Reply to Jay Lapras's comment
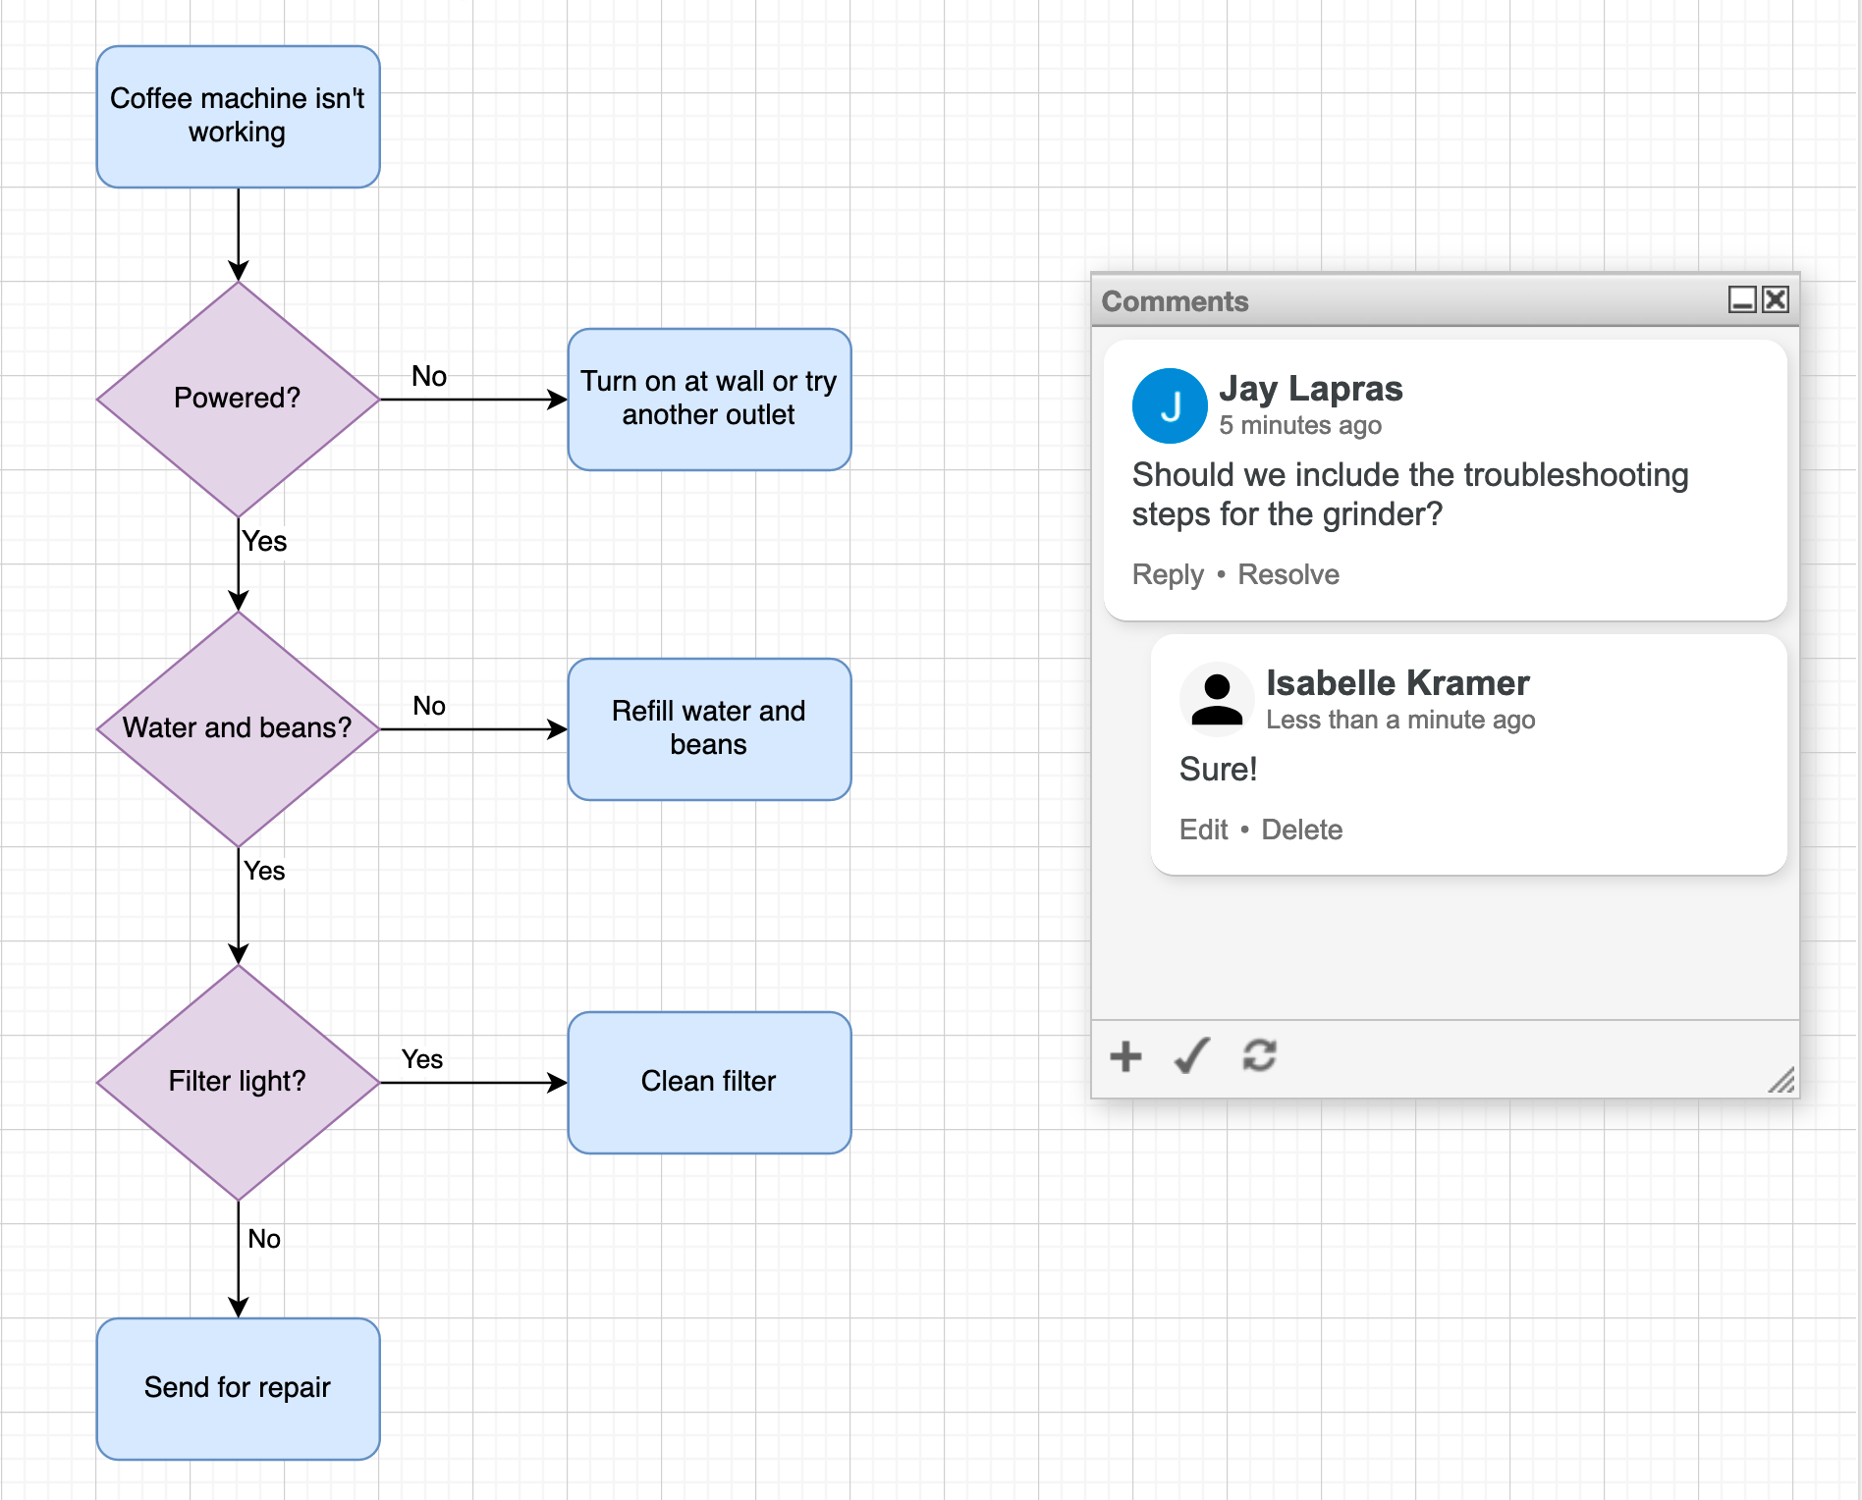Image resolution: width=1862 pixels, height=1500 pixels. click(x=1167, y=574)
